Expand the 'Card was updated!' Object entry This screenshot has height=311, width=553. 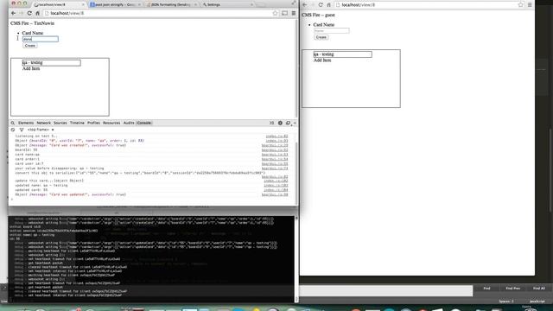[x=71, y=194]
